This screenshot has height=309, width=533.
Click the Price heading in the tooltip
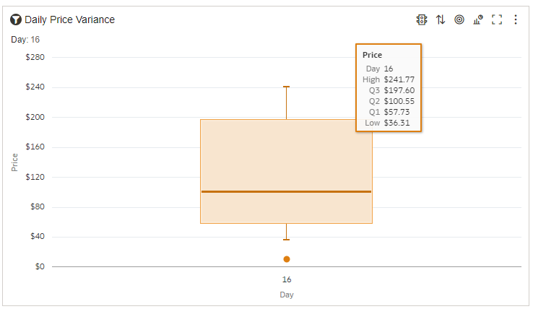(x=373, y=55)
